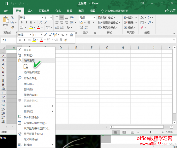177x148 pixels.
Task: Click the Find & Select magnifier icon
Action: [x=150, y=23]
